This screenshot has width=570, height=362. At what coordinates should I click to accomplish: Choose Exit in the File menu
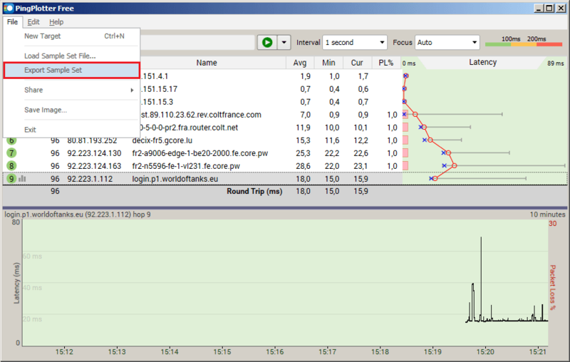pyautogui.click(x=30, y=130)
